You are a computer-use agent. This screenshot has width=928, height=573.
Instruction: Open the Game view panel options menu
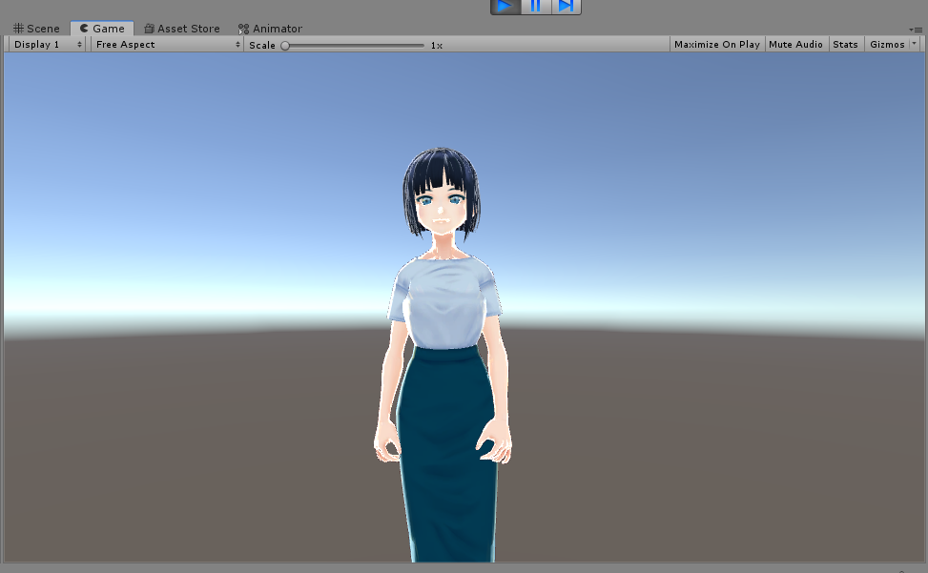point(915,30)
